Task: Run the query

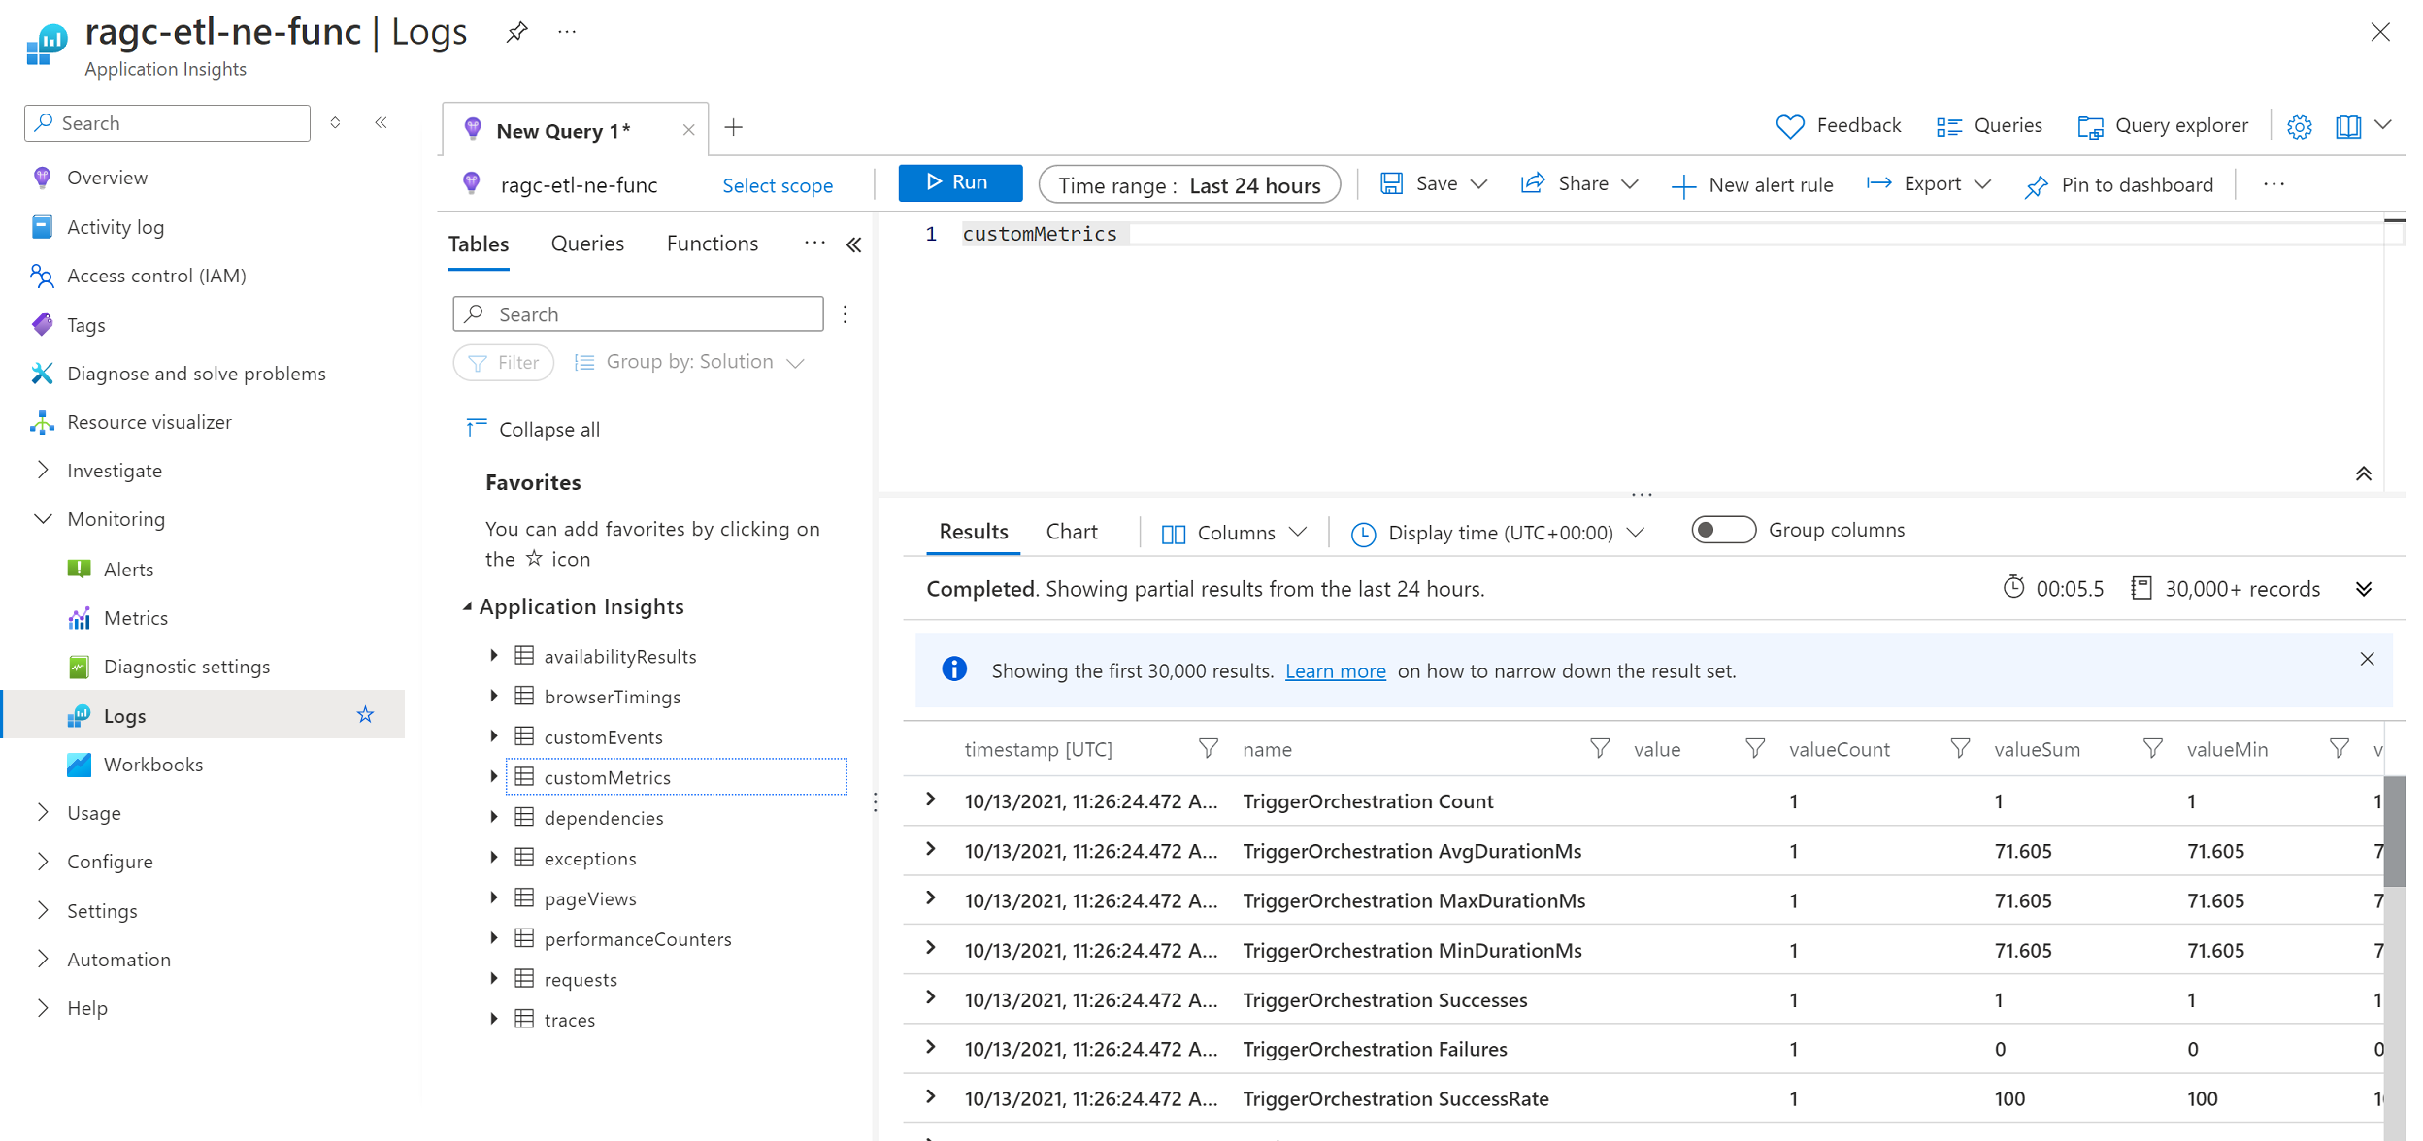Action: [959, 182]
